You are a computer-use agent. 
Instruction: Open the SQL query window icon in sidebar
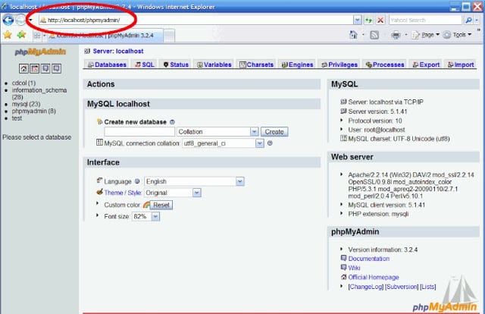[33, 68]
